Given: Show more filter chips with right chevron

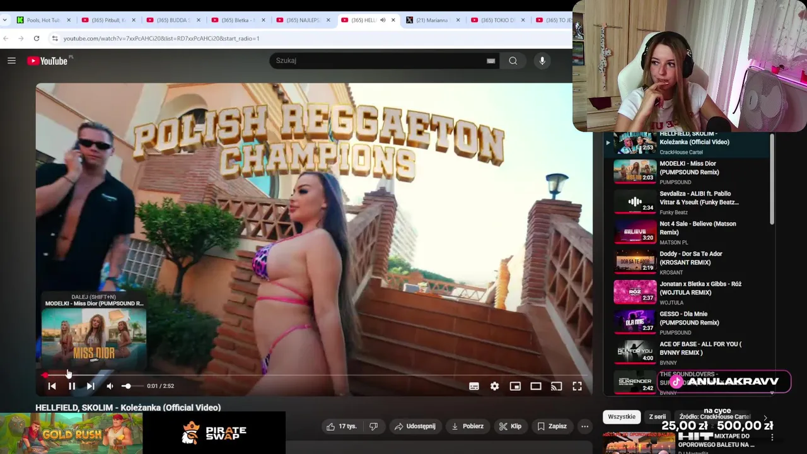Looking at the screenshot, I should (x=765, y=417).
